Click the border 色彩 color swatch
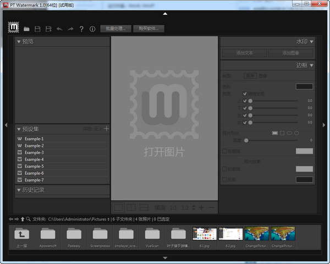Viewport: 330px width, 264px height. pos(304,86)
